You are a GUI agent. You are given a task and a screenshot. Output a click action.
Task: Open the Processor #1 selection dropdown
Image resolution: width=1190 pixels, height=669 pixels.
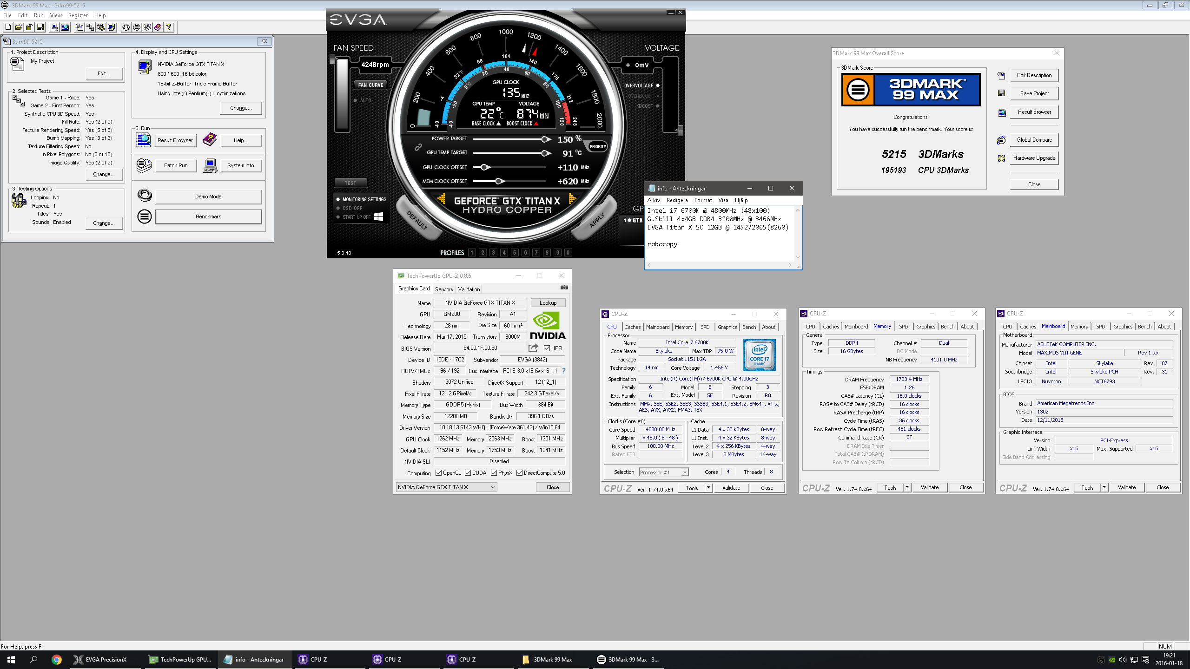pyautogui.click(x=684, y=472)
